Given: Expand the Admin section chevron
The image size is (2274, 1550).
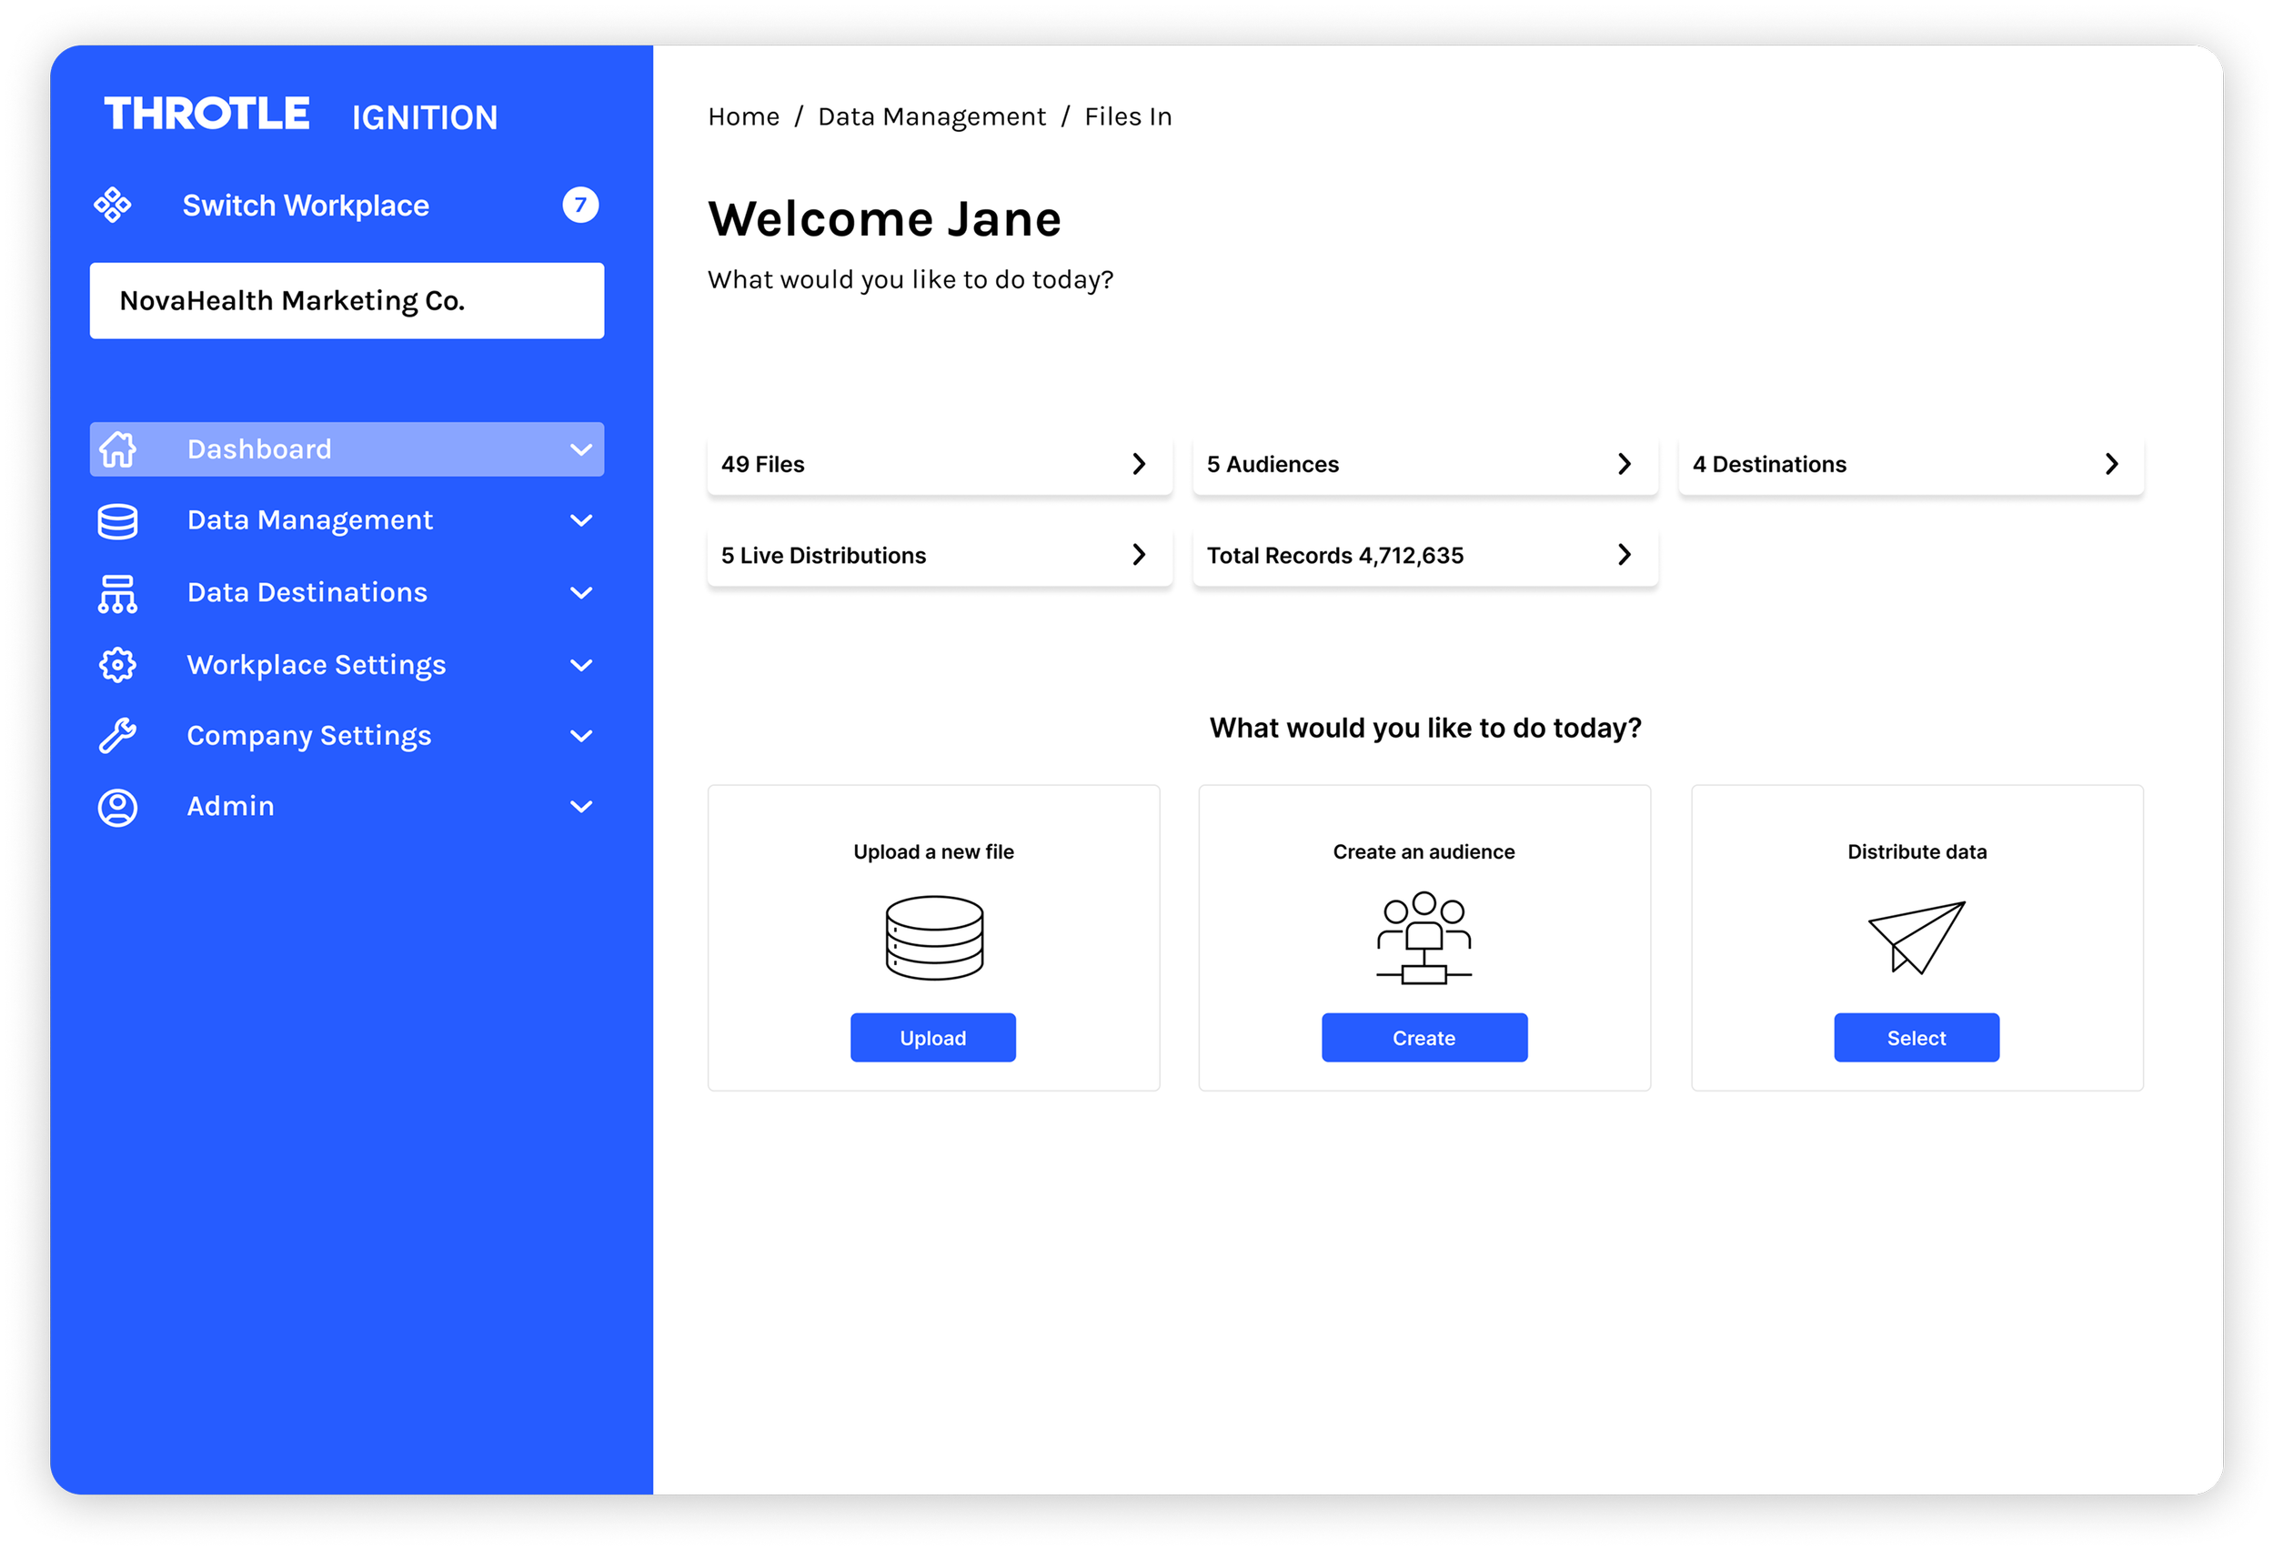Looking at the screenshot, I should coord(581,808).
